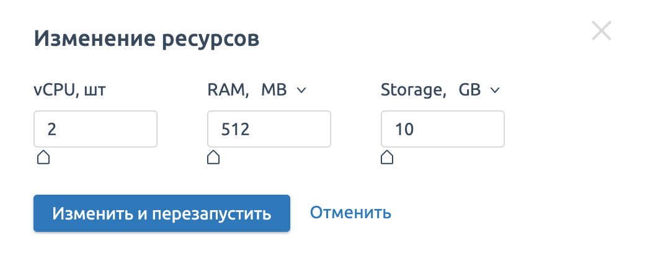The image size is (645, 279).
Task: Expand the RAM unit chevron arrow
Action: coord(301,91)
